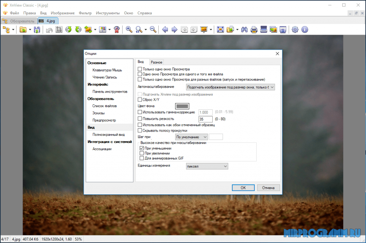Check 'Использовать как обои отмеченный образец'
Screen dimensions: 366x243
tap(140, 125)
